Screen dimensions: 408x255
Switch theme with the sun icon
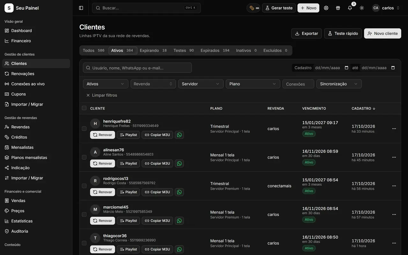coord(362,8)
